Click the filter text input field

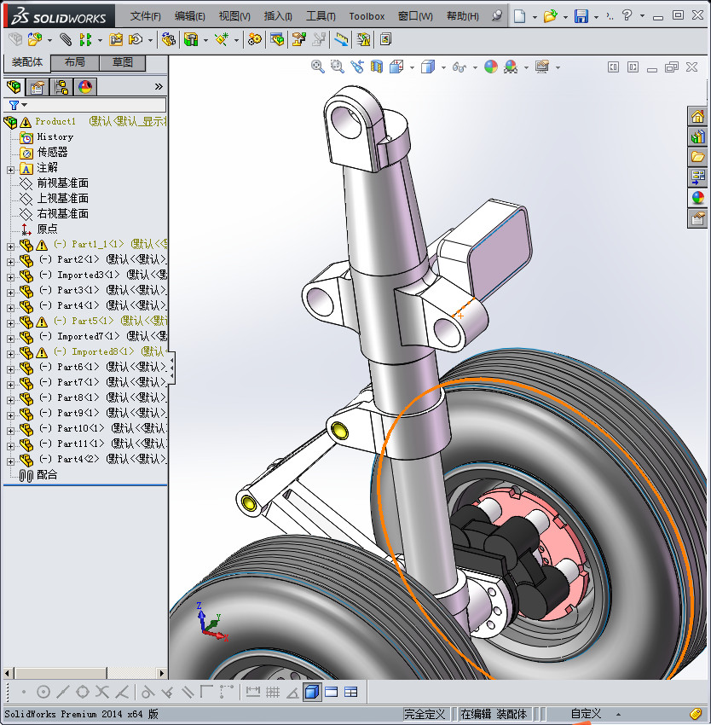96,106
